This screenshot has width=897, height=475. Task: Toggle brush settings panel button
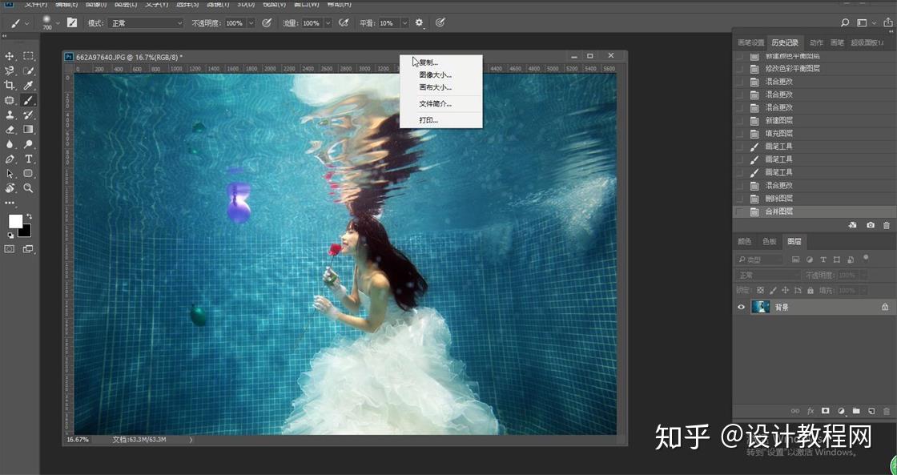pos(71,23)
